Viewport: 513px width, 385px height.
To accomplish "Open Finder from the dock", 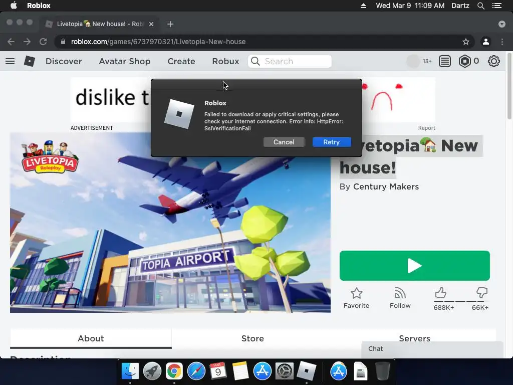I will [130, 371].
